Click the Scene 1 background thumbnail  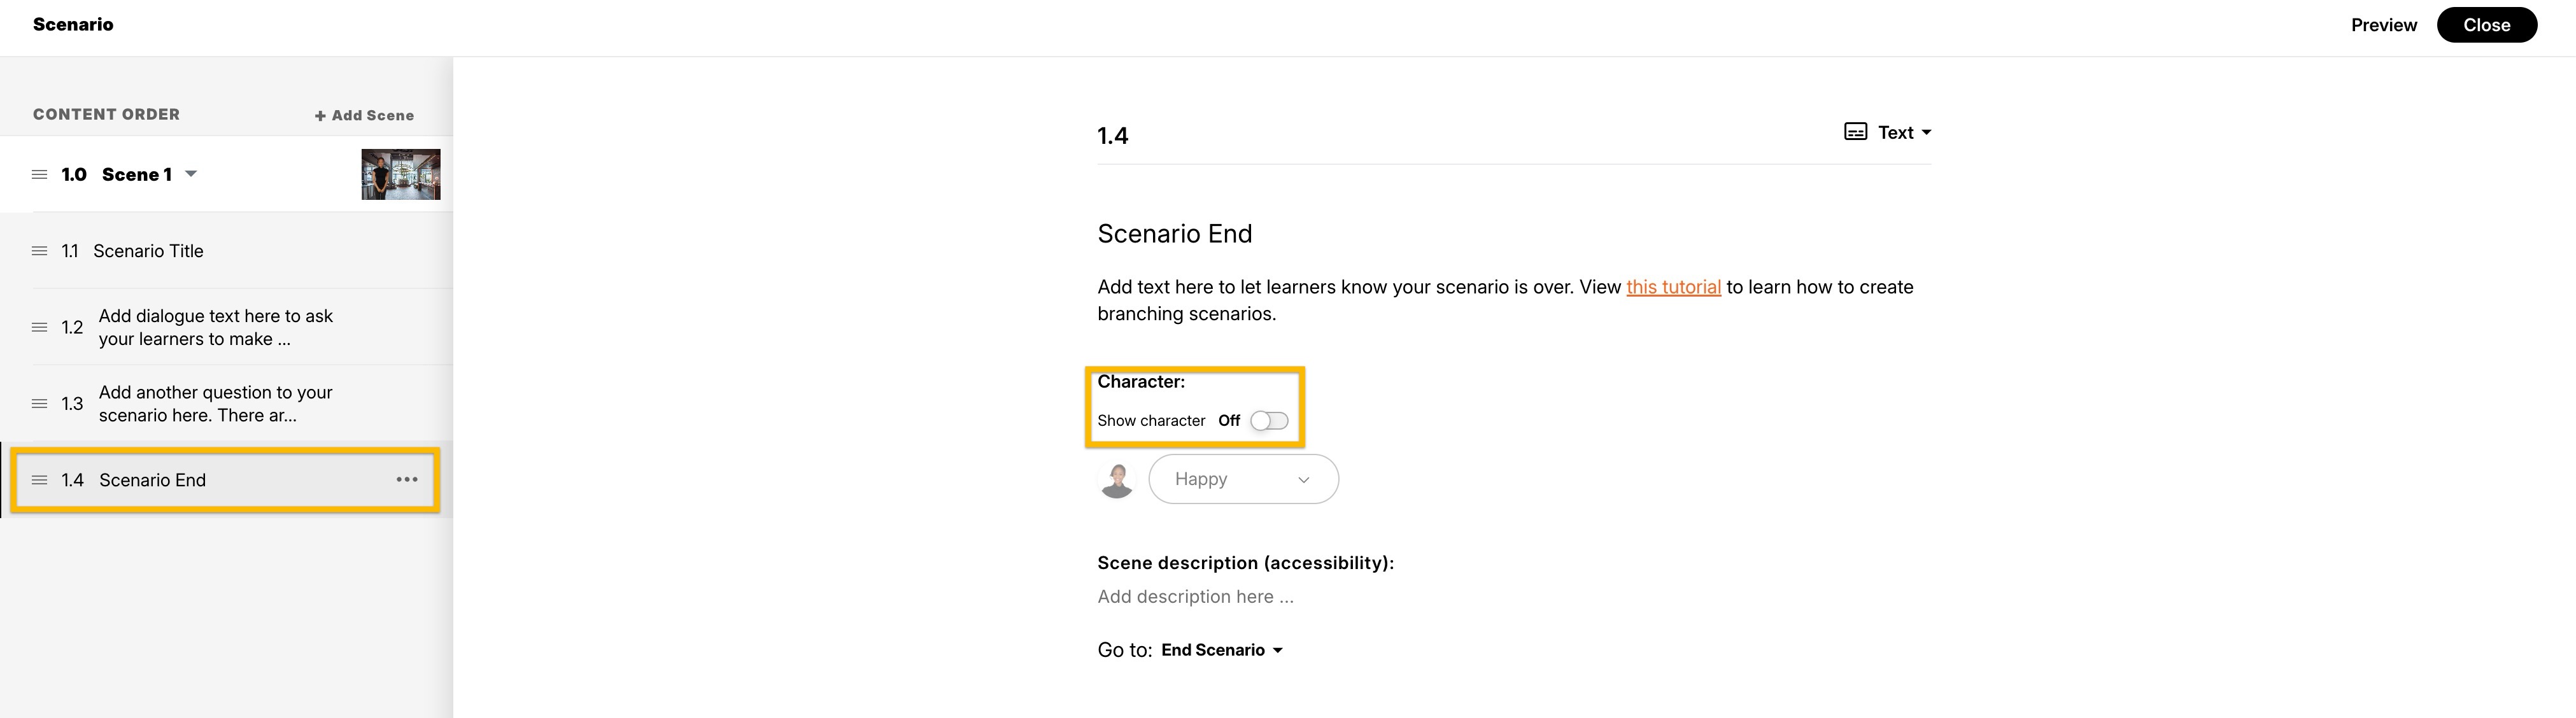tap(400, 175)
